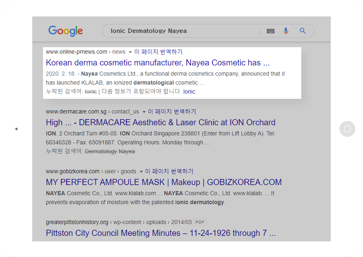
Task: Click greaterpittstonhistory.org URL text
Action: coord(77,222)
